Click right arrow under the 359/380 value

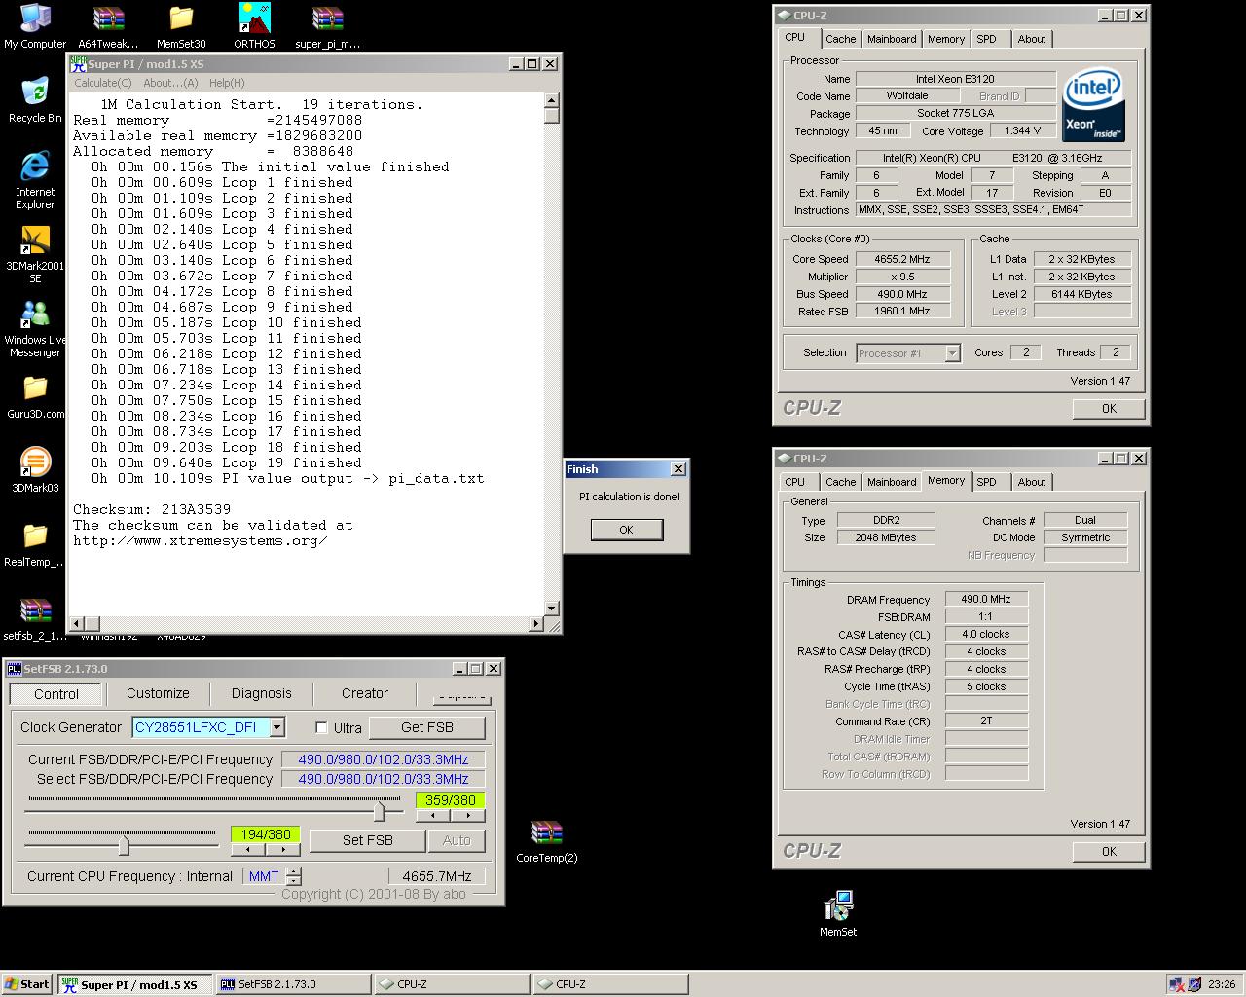pyautogui.click(x=467, y=815)
